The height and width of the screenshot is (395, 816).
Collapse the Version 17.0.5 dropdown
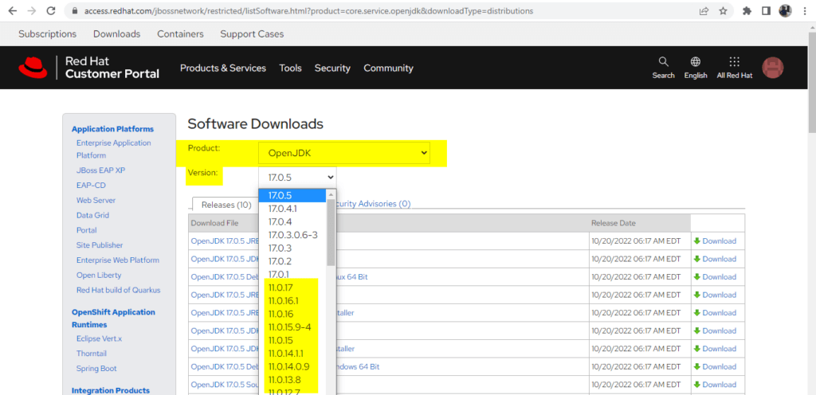(x=297, y=178)
